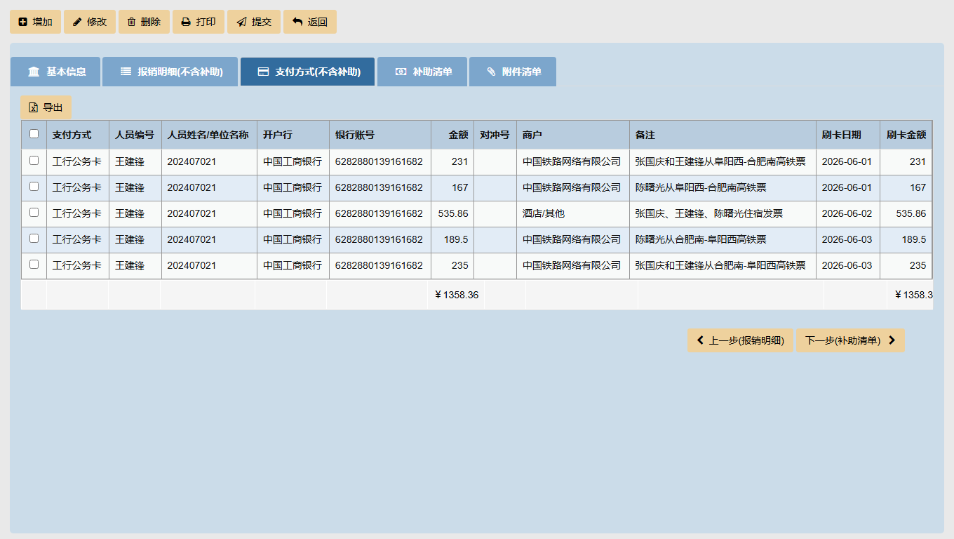Click the 刷卡金额 column header
Image resolution: width=954 pixels, height=539 pixels.
(x=906, y=135)
